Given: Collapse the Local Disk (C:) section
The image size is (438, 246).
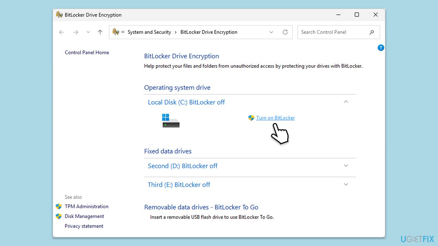Looking at the screenshot, I should 346,101.
